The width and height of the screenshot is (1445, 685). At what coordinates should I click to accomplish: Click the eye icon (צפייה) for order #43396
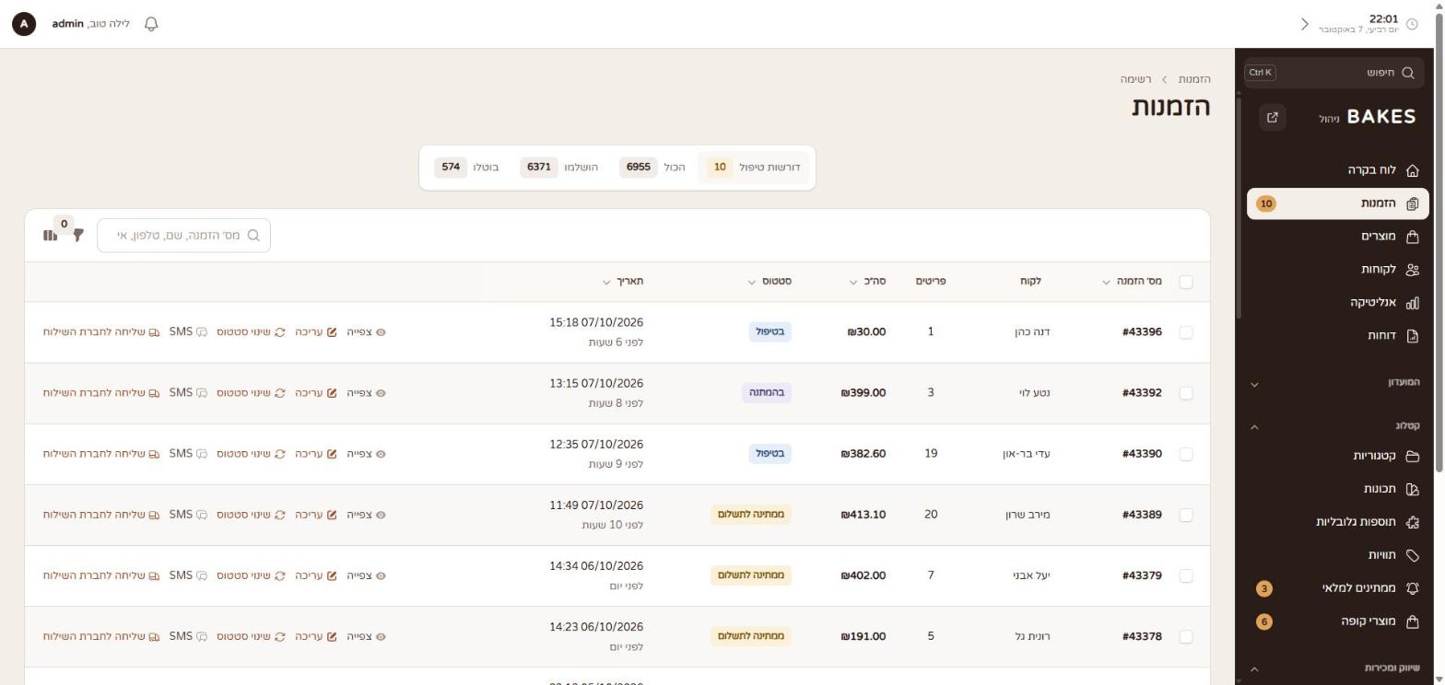point(381,332)
